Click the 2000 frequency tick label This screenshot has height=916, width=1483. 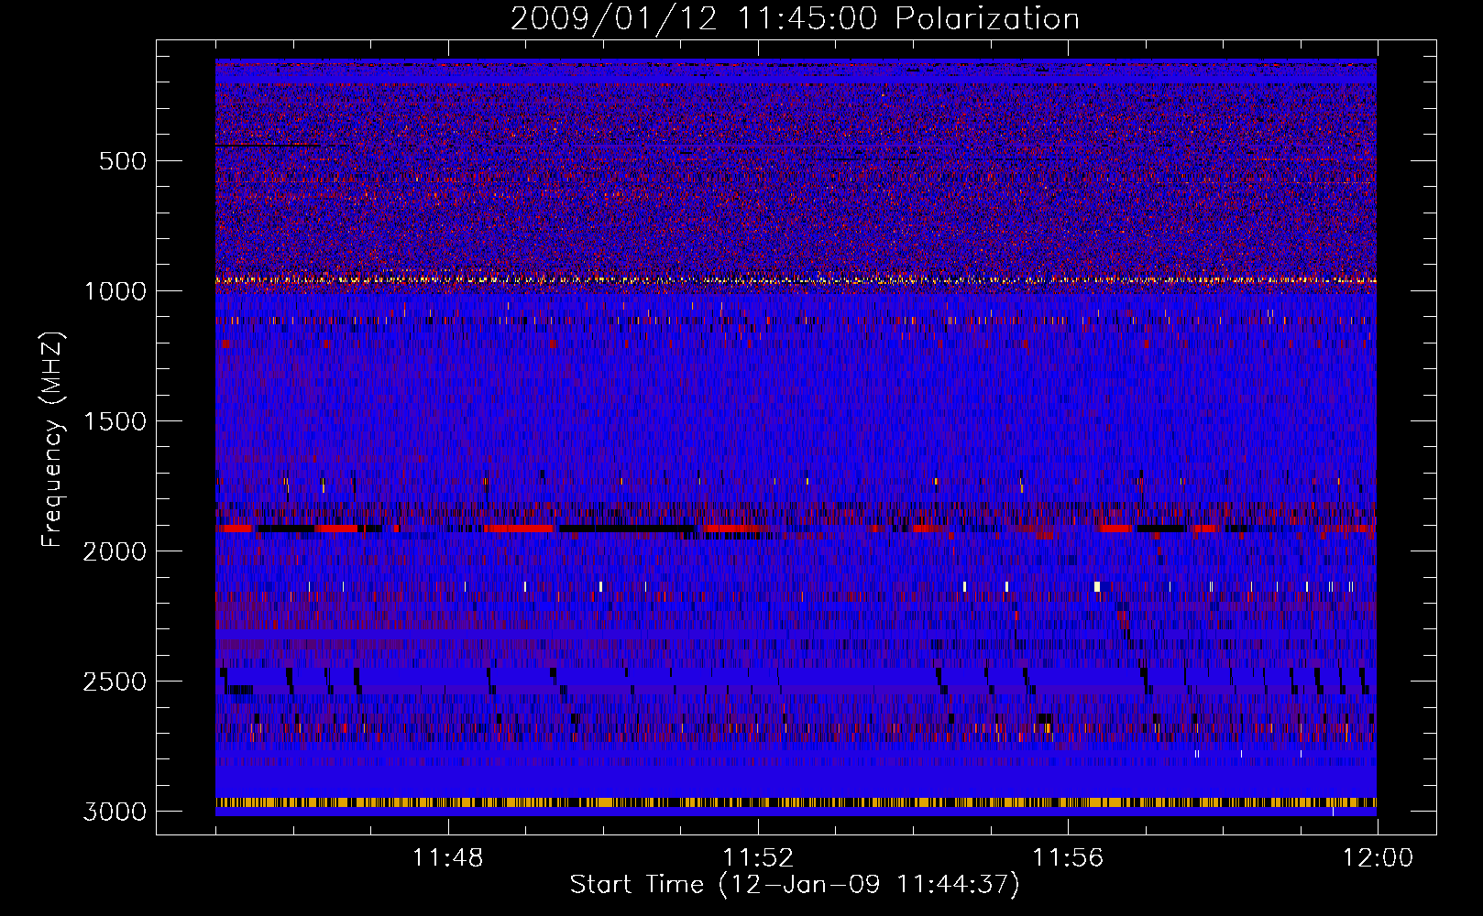115,551
